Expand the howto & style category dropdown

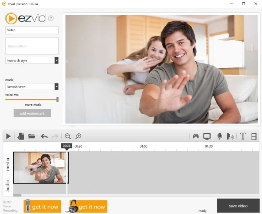[x=57, y=60]
